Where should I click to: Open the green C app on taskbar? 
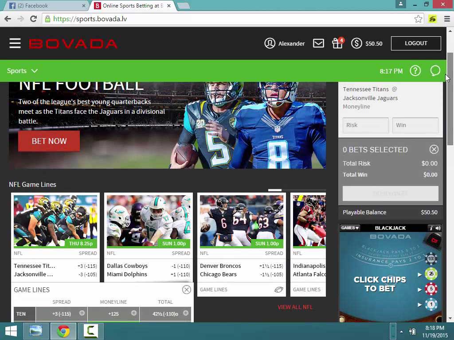[x=90, y=331]
